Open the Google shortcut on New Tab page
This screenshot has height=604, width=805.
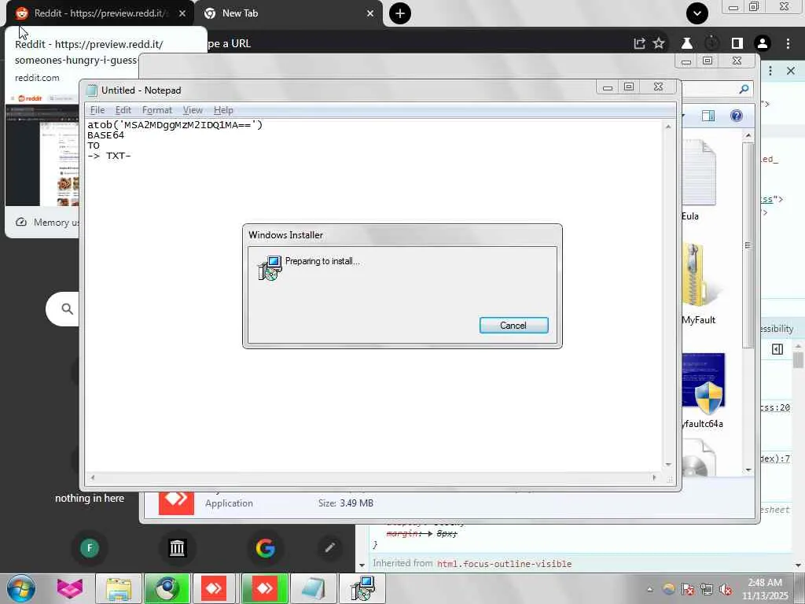tap(266, 548)
